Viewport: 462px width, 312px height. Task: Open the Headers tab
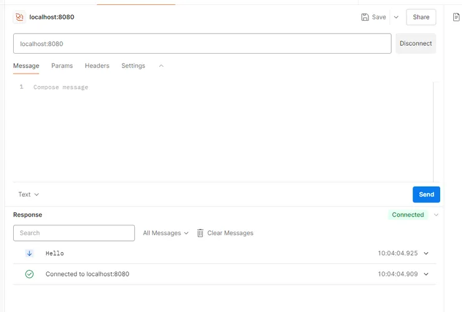pyautogui.click(x=97, y=66)
